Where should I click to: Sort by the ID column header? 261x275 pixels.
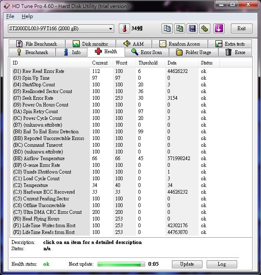point(50,63)
